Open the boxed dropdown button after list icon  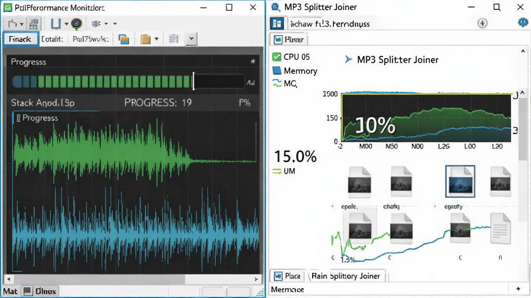point(191,39)
